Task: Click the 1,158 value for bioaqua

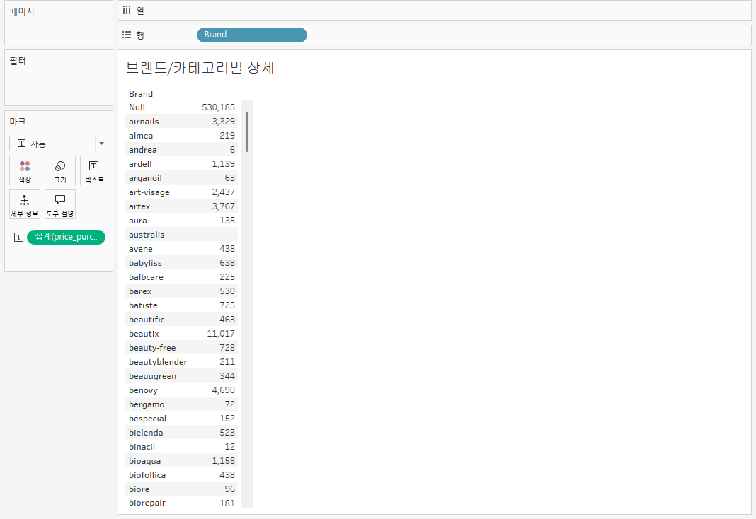Action: [x=223, y=461]
